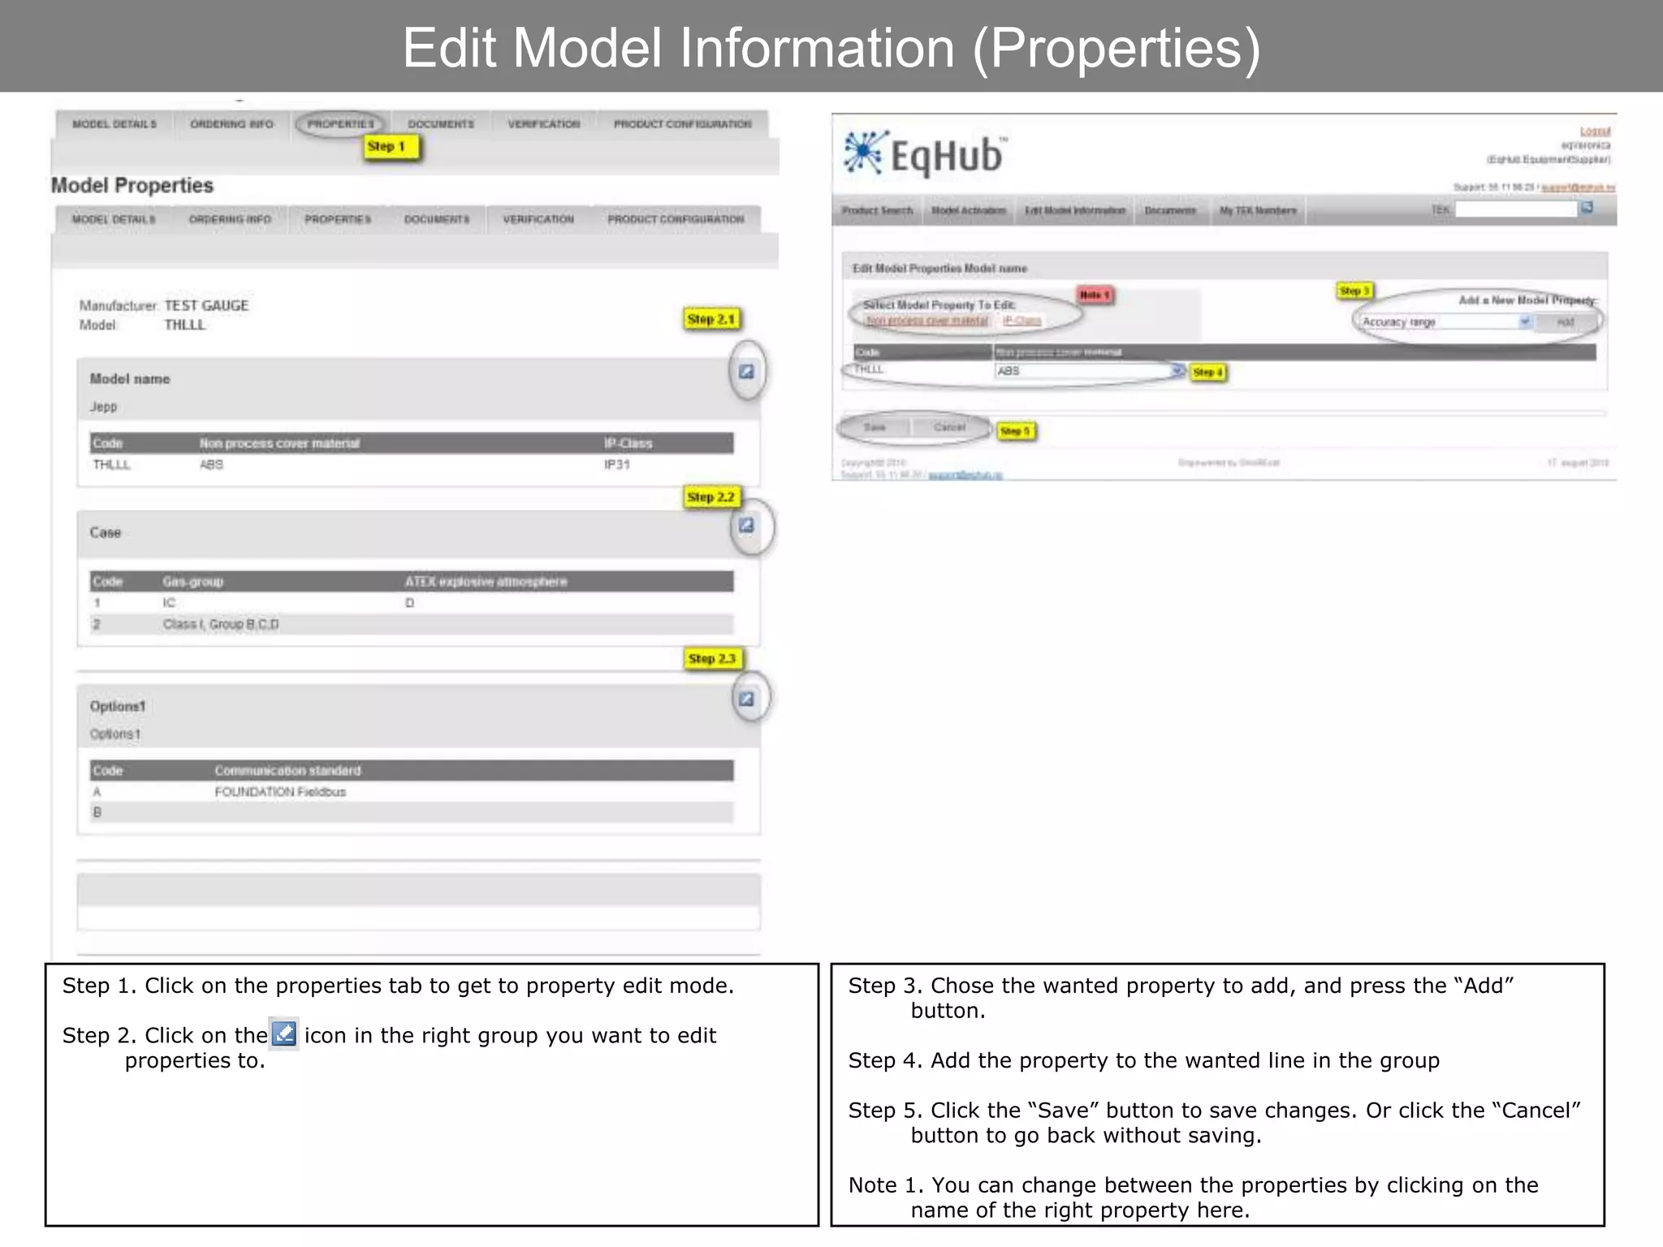
Task: Click into the TEK input field
Action: pos(1515,209)
